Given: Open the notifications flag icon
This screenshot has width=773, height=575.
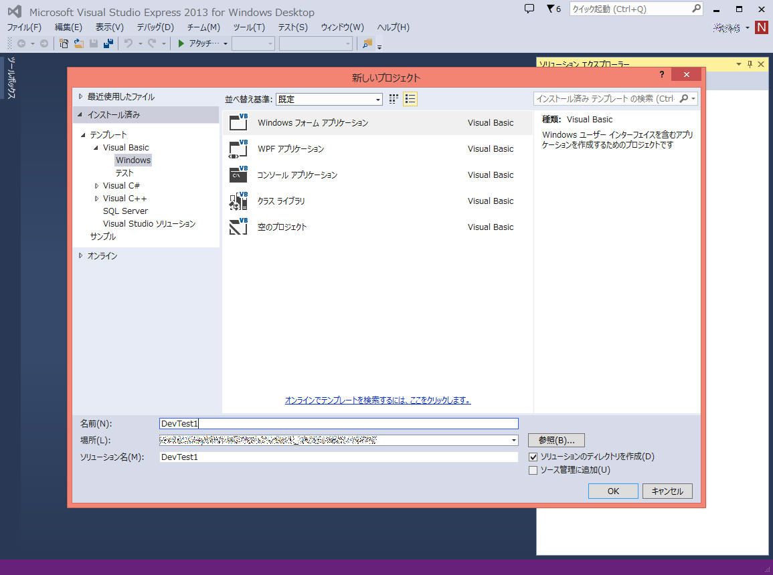Looking at the screenshot, I should point(553,9).
